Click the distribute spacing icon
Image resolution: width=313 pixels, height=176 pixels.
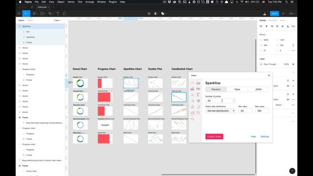[293, 26]
